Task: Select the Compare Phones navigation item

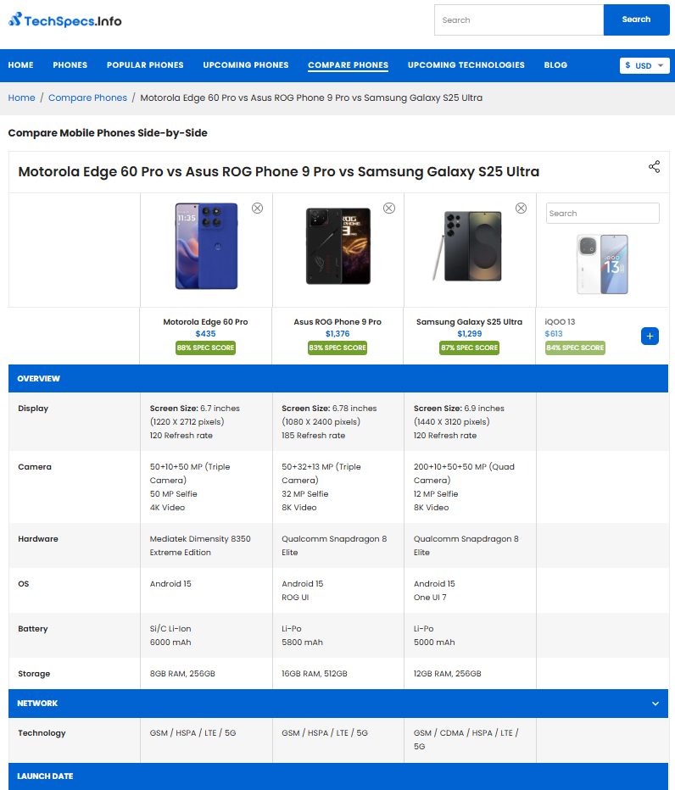Action: pyautogui.click(x=349, y=65)
